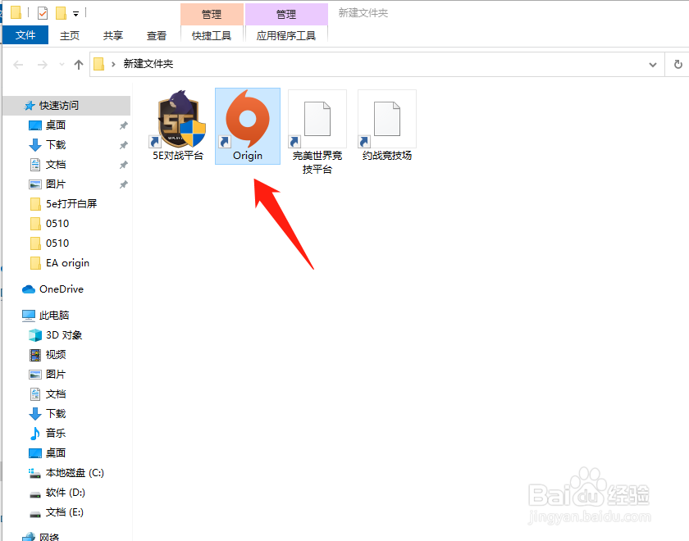This screenshot has height=541, width=689.
Task: Open the 文件 menu tab
Action: pyautogui.click(x=25, y=35)
